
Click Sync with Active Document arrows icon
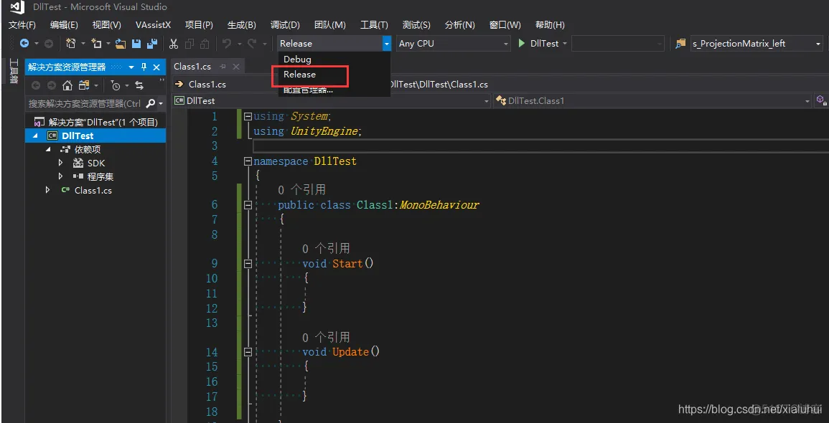(139, 85)
